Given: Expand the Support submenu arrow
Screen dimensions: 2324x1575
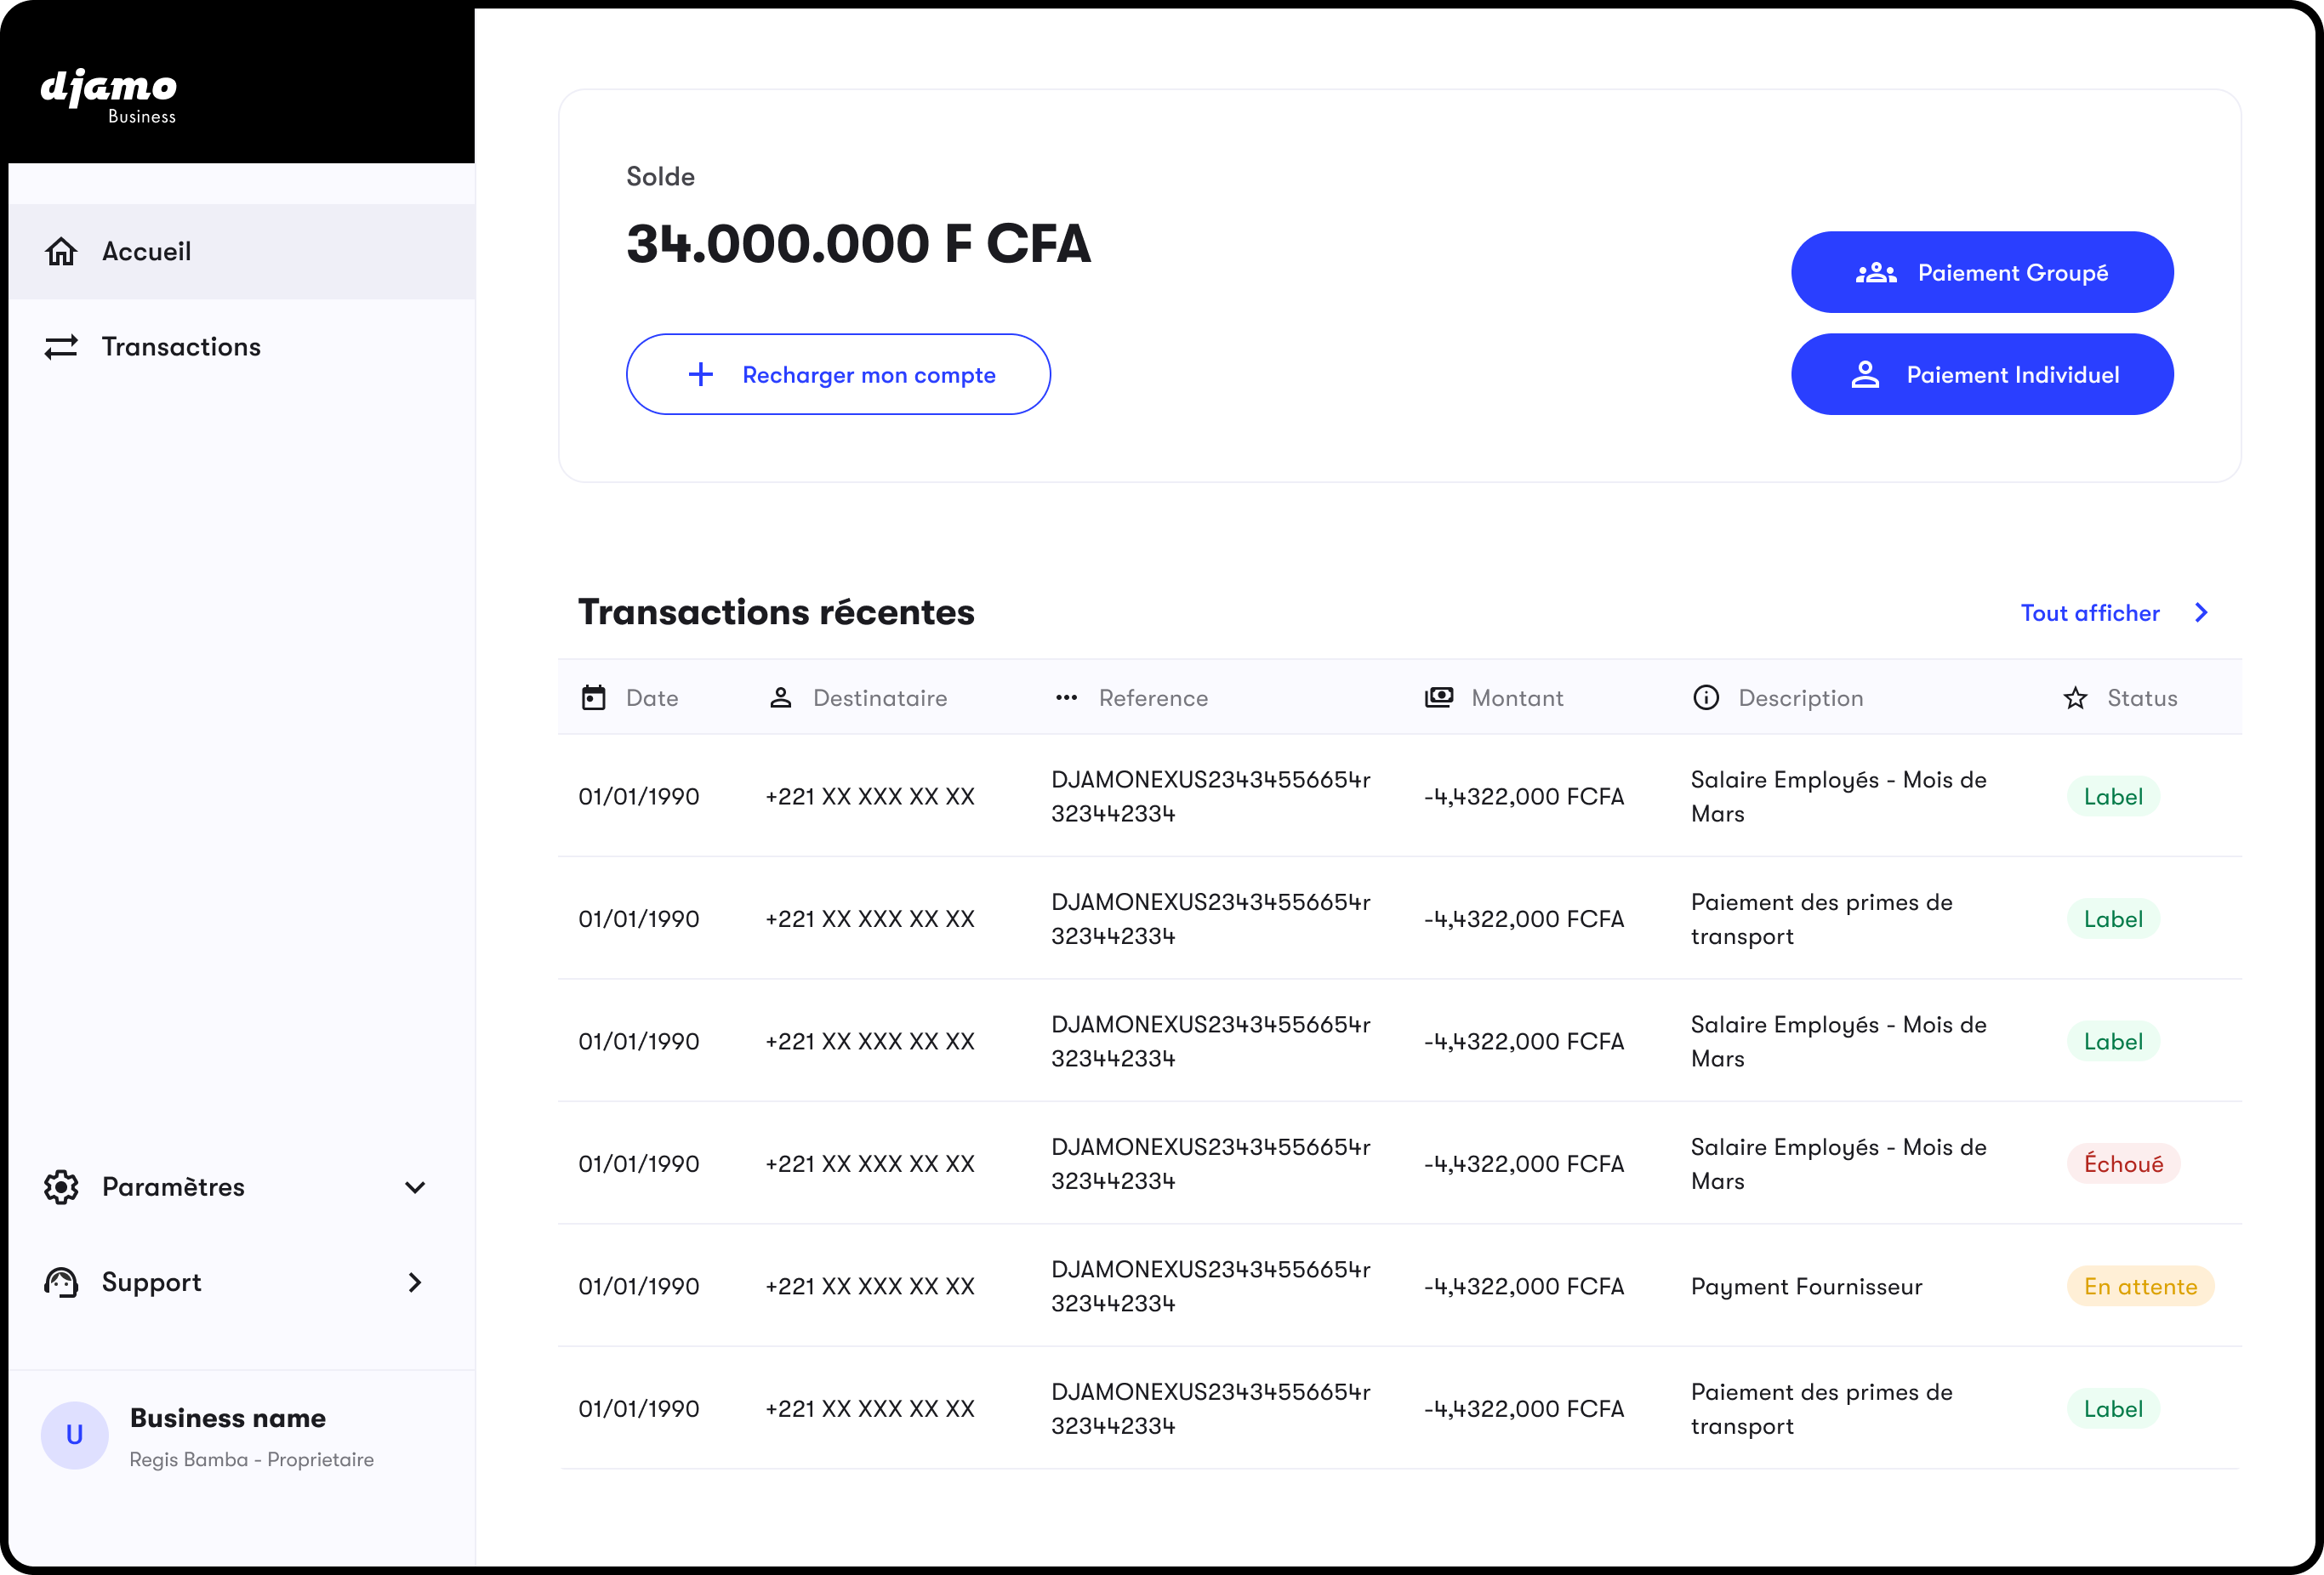Looking at the screenshot, I should pos(415,1282).
